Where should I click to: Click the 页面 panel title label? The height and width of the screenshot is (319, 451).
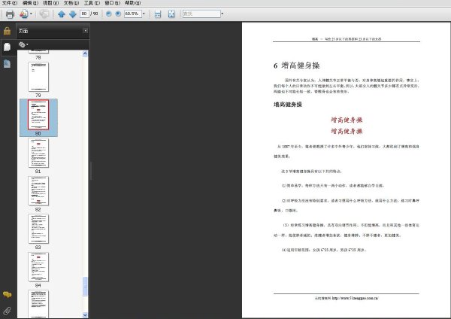[x=23, y=31]
